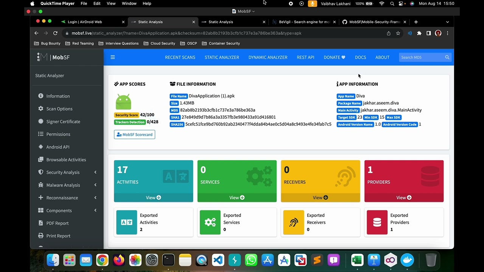Open Static Analyzer from top navigation

click(x=222, y=57)
